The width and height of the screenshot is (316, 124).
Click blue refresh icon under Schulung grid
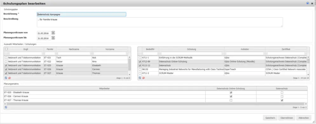[x=140, y=77]
